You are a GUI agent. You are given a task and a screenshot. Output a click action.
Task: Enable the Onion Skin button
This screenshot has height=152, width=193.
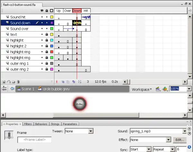click(x=63, y=82)
